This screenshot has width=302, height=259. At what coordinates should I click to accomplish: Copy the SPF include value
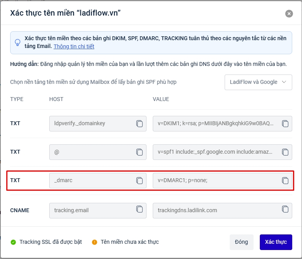pyautogui.click(x=285, y=152)
